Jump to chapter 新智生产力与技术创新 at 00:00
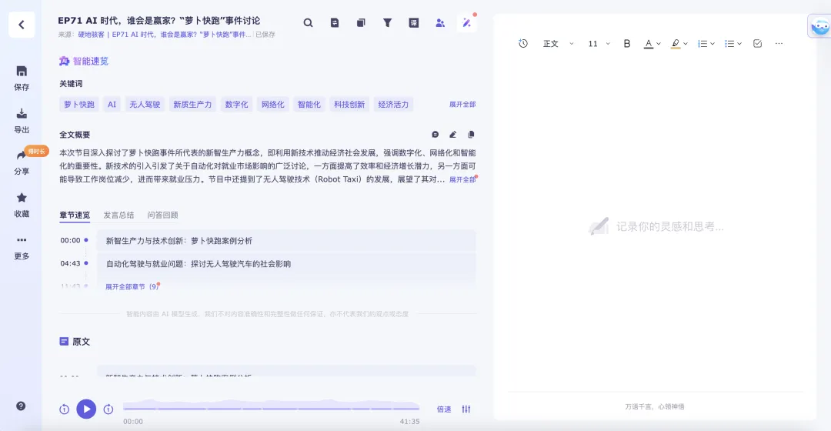The height and width of the screenshot is (431, 831). pyautogui.click(x=285, y=241)
